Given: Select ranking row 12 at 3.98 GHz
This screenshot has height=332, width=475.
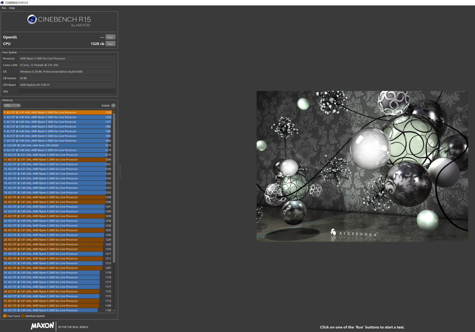Looking at the screenshot, I should click(x=57, y=164).
